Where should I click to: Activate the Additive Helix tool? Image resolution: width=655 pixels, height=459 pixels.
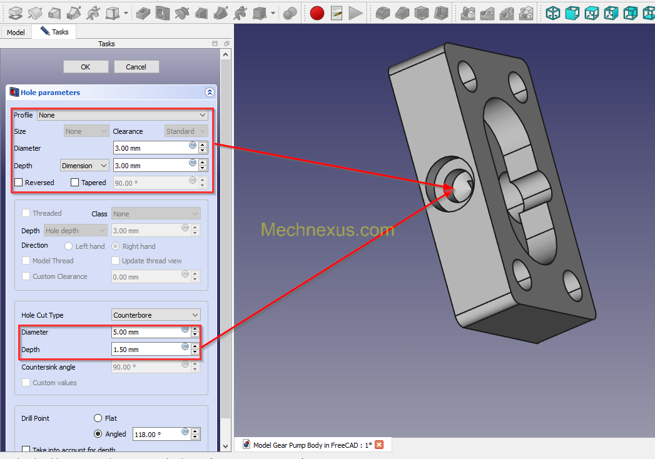point(93,13)
